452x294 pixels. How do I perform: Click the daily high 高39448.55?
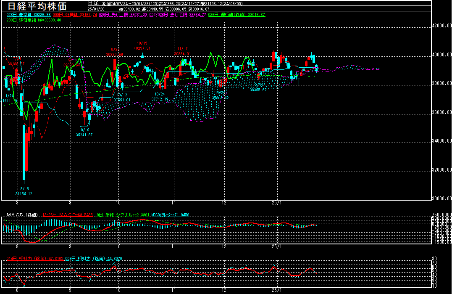[x=152, y=9]
